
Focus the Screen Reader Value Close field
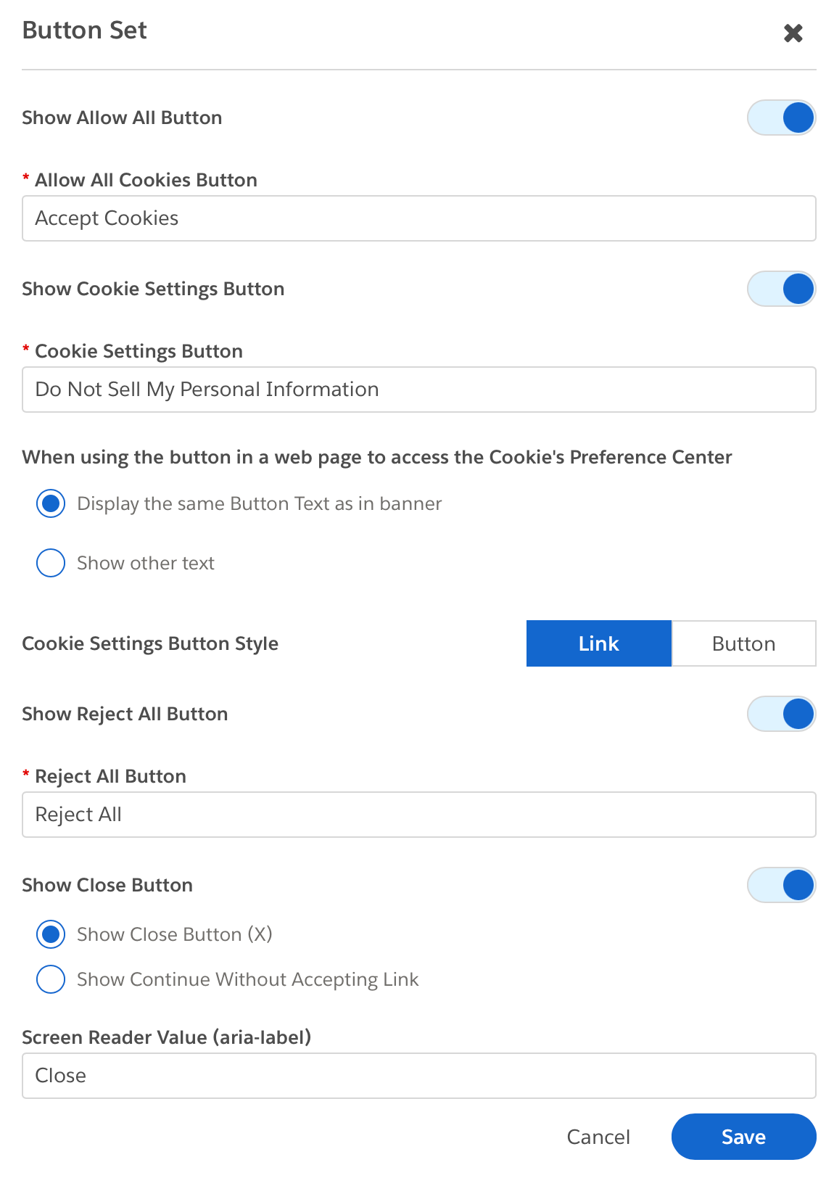pos(419,1076)
